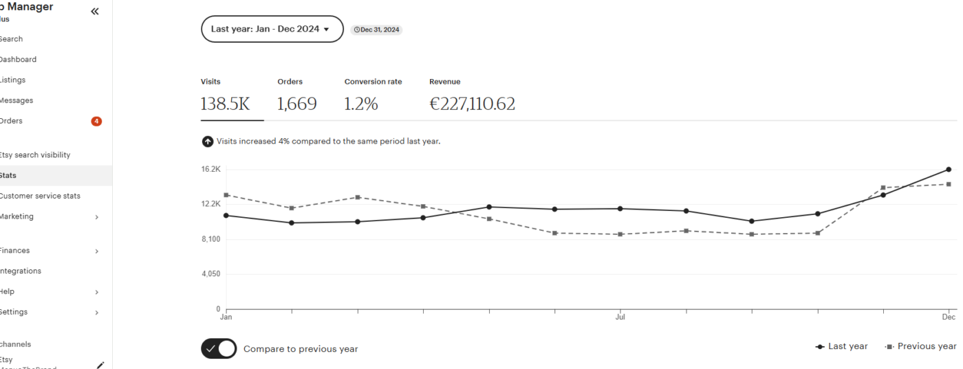Expand the Help submenu arrow

[x=96, y=292]
